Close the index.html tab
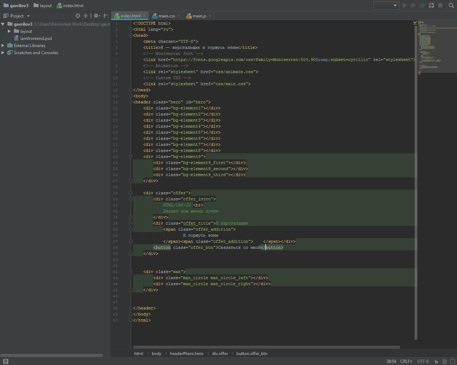Screen dimensions: 457x365 click(145, 16)
